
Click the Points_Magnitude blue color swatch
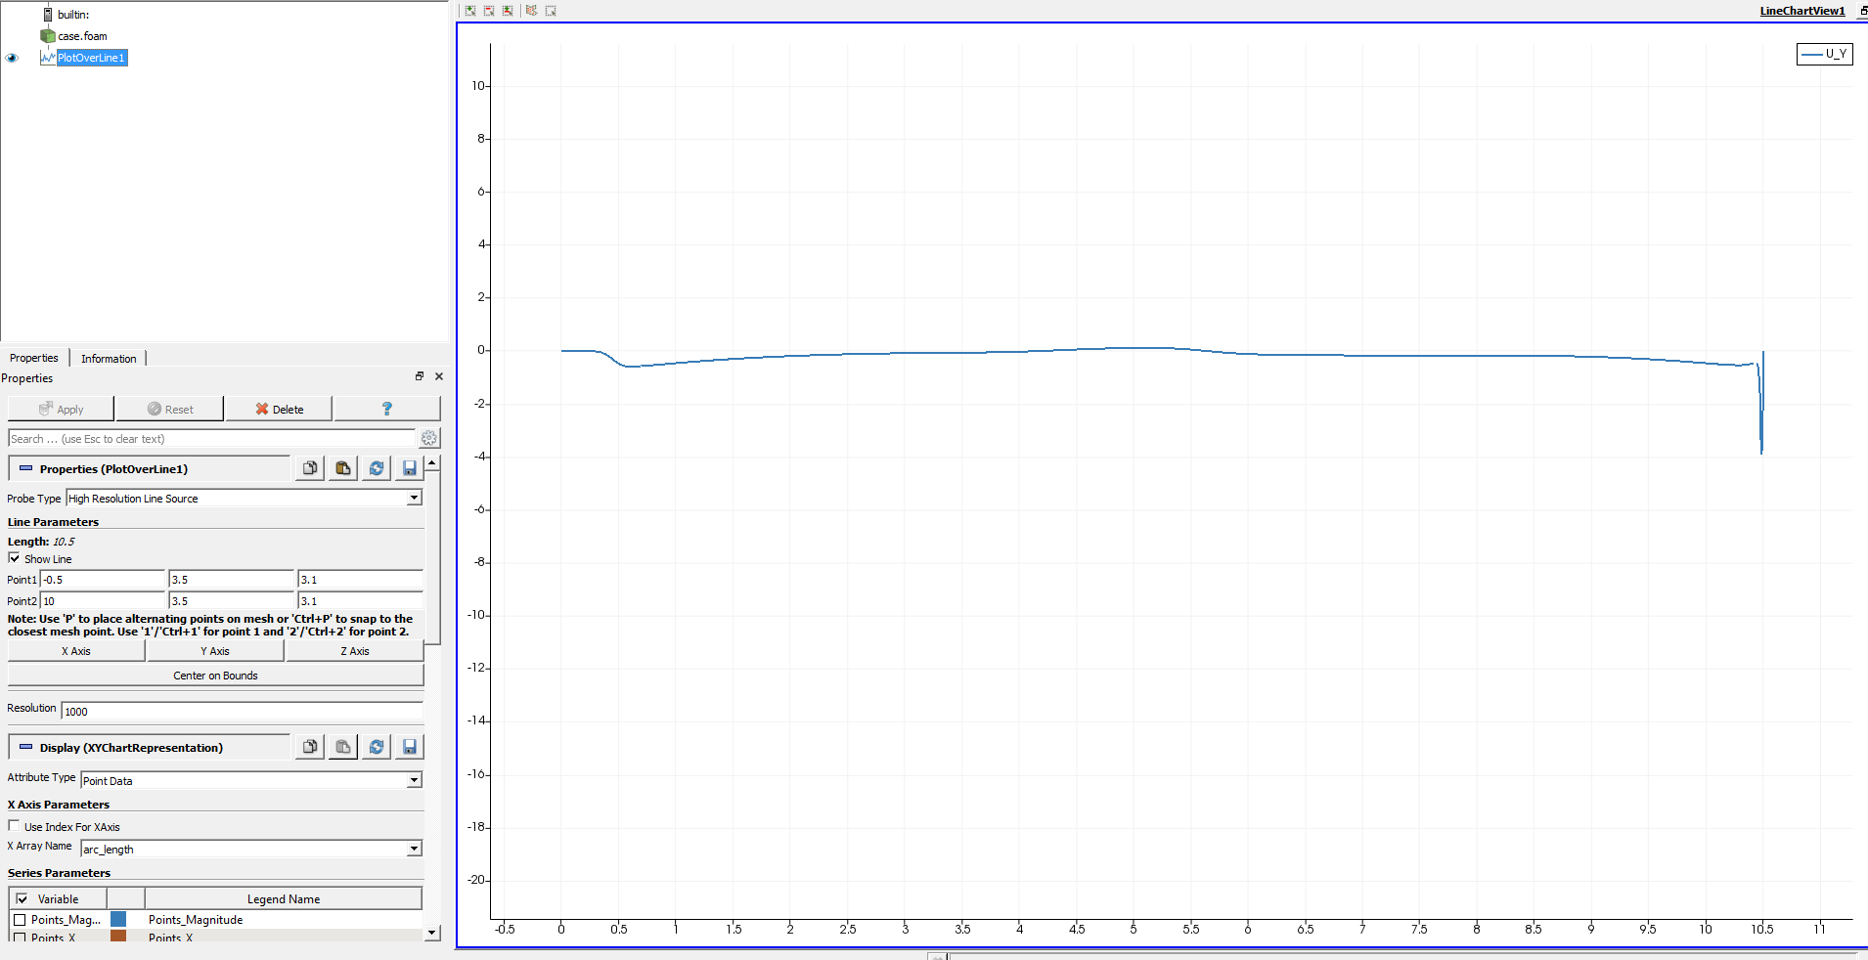click(118, 919)
